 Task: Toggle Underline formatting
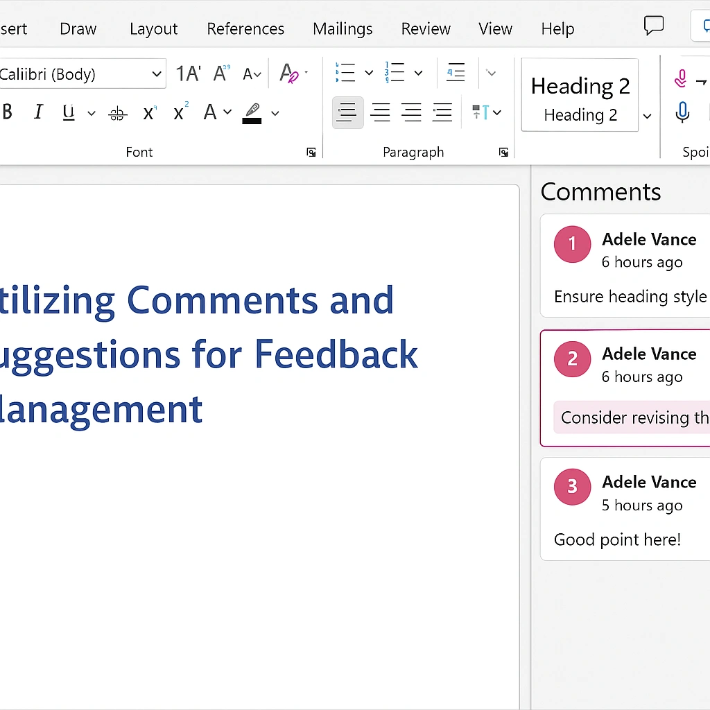click(x=69, y=112)
